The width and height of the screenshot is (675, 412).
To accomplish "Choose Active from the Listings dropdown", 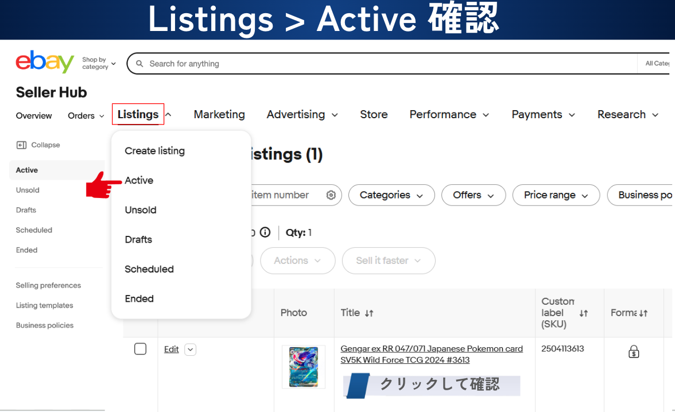I will [139, 180].
